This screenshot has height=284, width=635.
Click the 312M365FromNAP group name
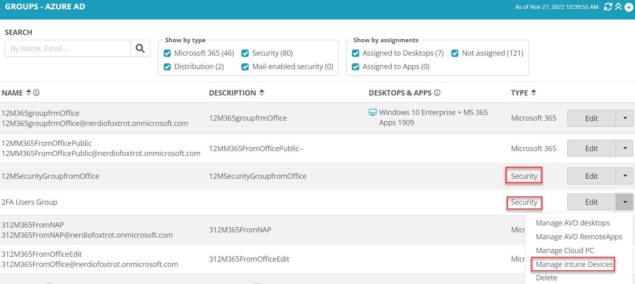pos(33,225)
